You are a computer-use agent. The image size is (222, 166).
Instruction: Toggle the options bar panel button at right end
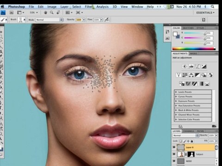pos(203,20)
